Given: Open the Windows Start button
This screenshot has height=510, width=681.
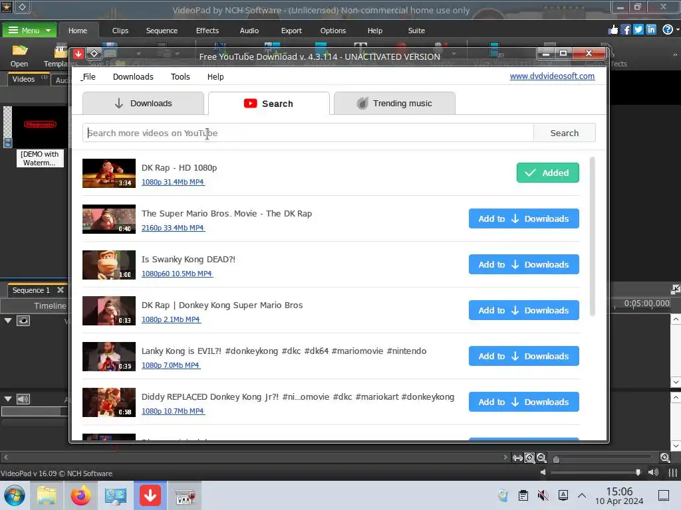Looking at the screenshot, I should [x=15, y=495].
